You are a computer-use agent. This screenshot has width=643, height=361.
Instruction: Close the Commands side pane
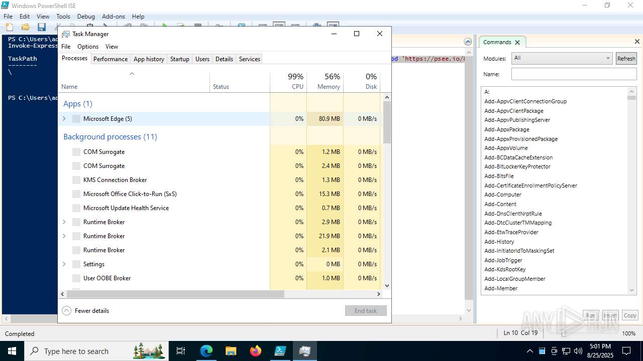(x=637, y=42)
